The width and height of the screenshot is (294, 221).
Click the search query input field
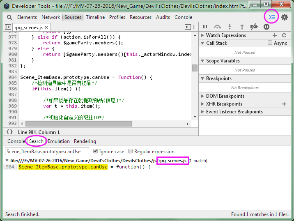coord(47,152)
